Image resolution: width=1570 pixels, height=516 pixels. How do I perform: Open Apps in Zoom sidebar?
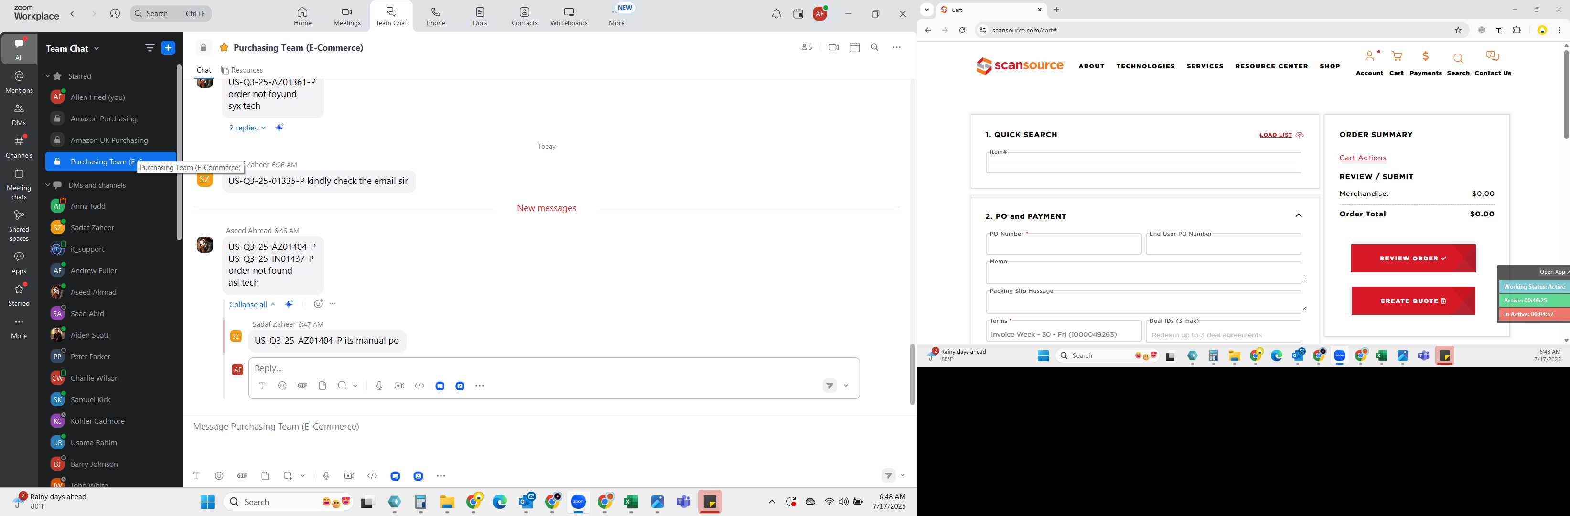click(x=19, y=263)
